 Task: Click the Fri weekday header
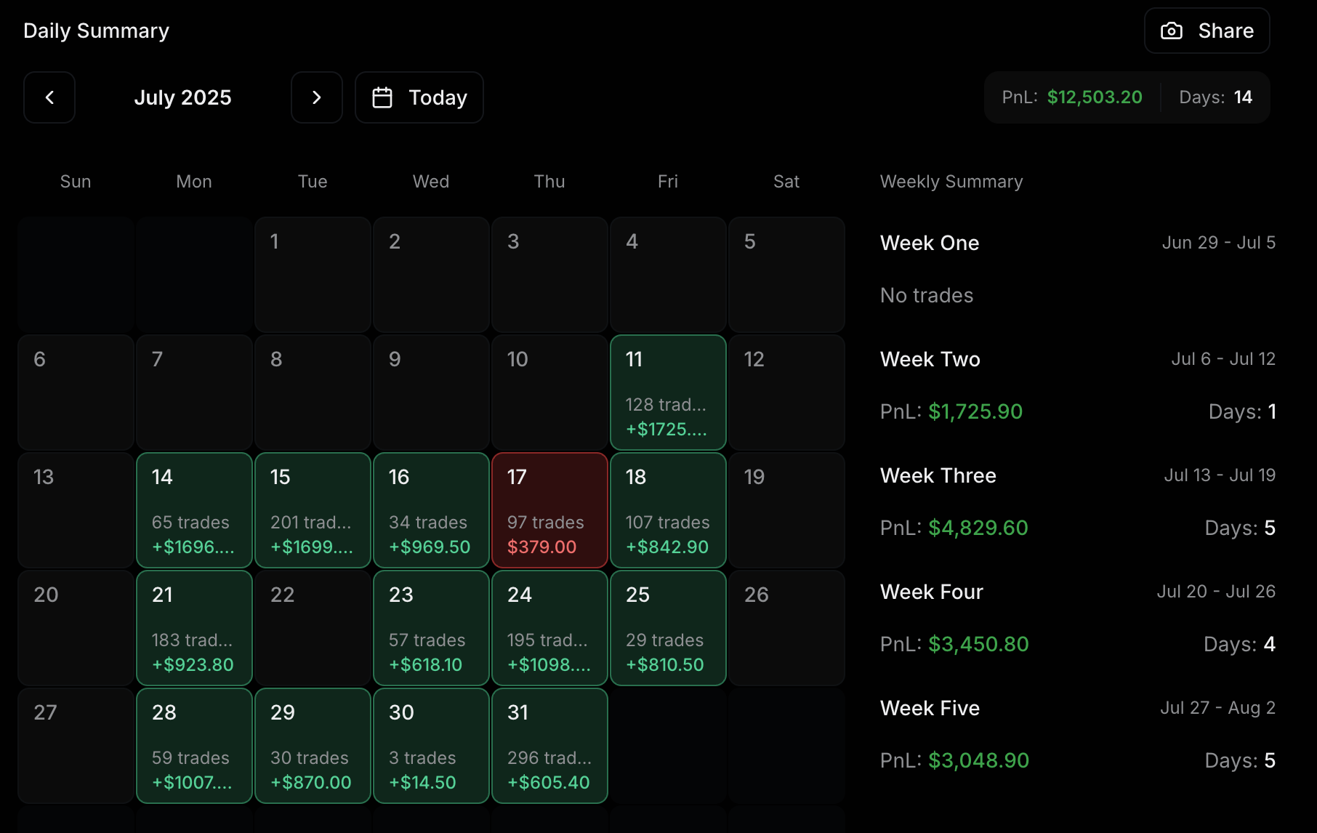click(668, 182)
